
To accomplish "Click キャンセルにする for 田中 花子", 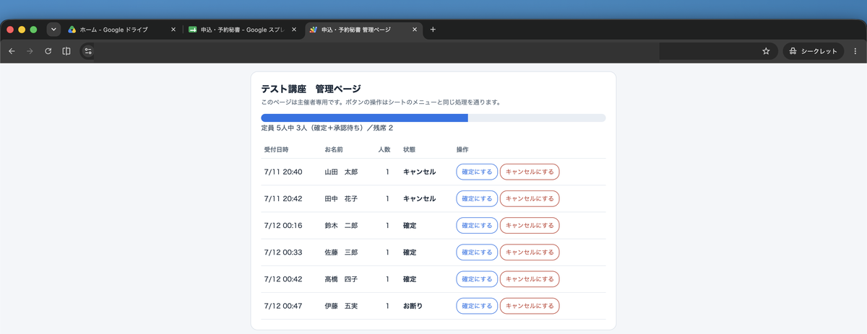I will click(x=530, y=198).
